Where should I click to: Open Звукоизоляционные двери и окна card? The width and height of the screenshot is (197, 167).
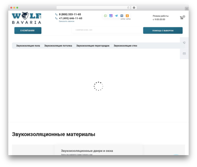pos(98,150)
